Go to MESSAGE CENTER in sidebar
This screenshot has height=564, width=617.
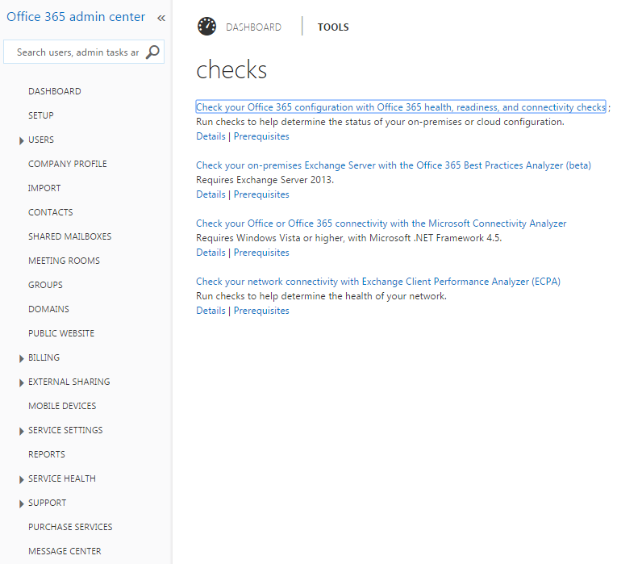pyautogui.click(x=65, y=551)
